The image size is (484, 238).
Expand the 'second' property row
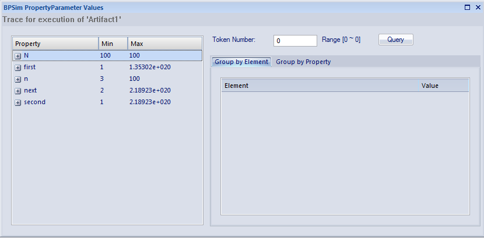pyautogui.click(x=18, y=102)
